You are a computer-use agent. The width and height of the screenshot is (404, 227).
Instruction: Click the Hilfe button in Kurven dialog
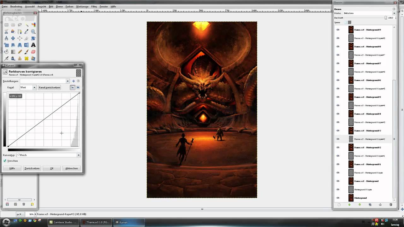click(x=12, y=168)
